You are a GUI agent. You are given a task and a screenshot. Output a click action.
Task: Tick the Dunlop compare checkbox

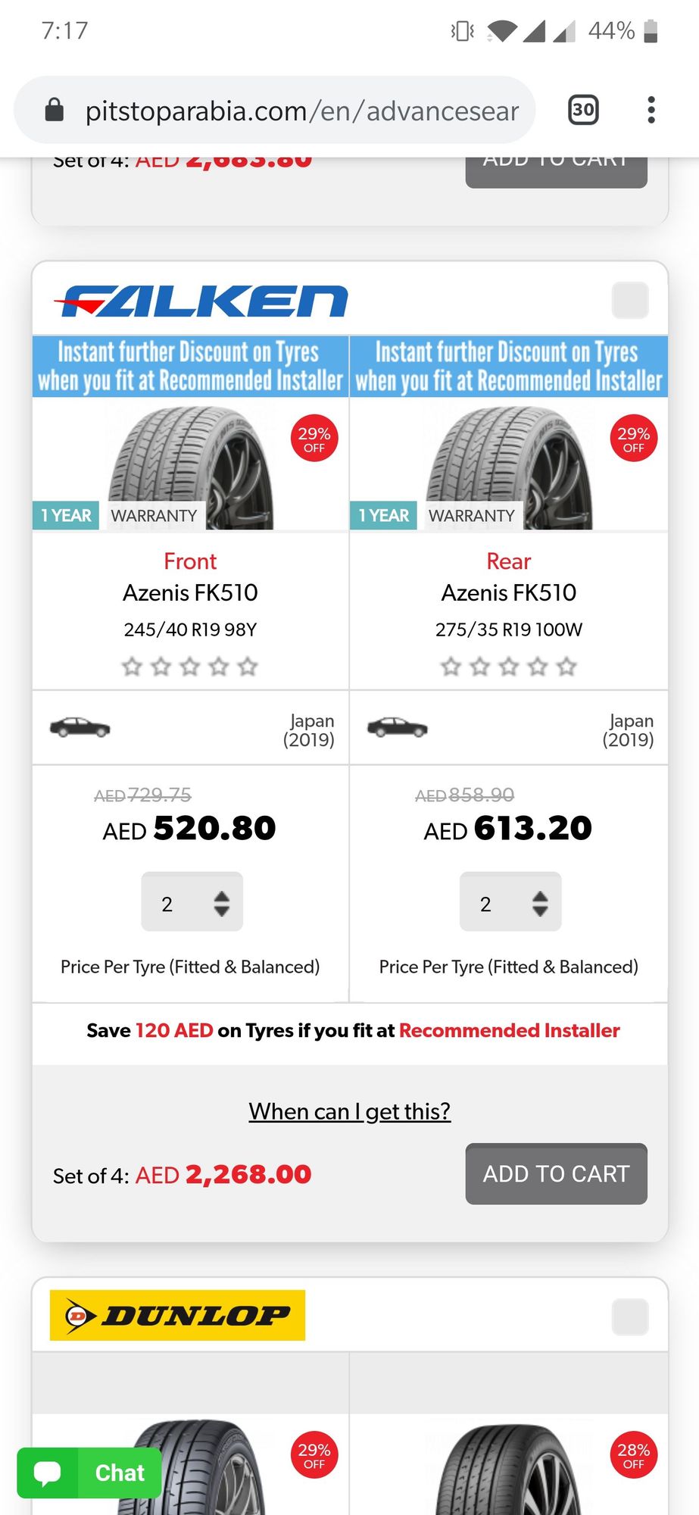point(629,1317)
